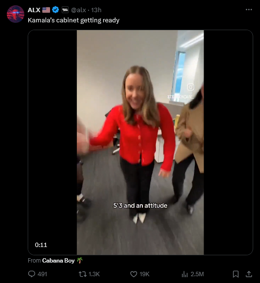260x283 pixels.
Task: View post analytics via bar chart icon
Action: click(185, 274)
